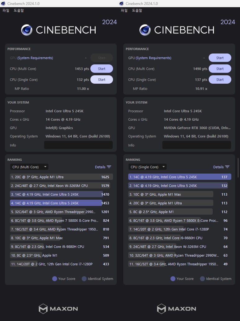Image resolution: width=240 pixels, height=321 pixels.
Task: Select Core i9-9880H row scoring 70
Action: coord(180,238)
